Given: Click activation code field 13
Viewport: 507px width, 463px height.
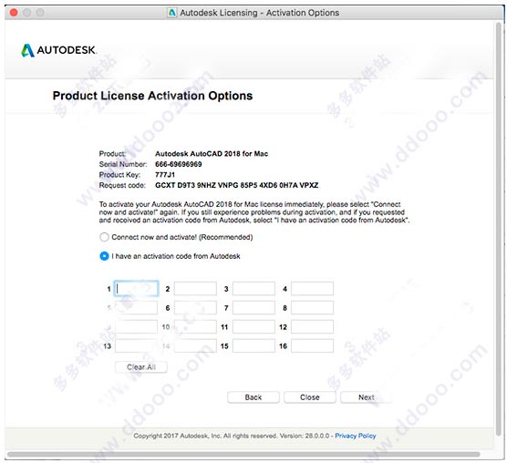Looking at the screenshot, I should 137,345.
